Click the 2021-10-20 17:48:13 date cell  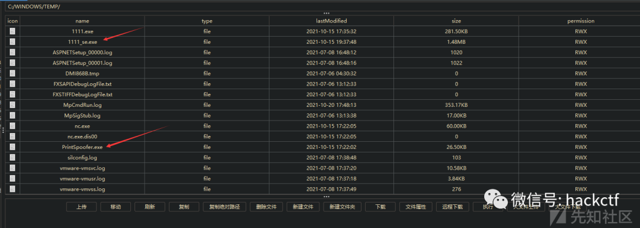click(x=331, y=105)
